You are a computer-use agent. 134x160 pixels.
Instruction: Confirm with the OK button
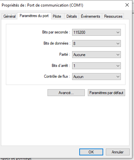click(x=91, y=152)
